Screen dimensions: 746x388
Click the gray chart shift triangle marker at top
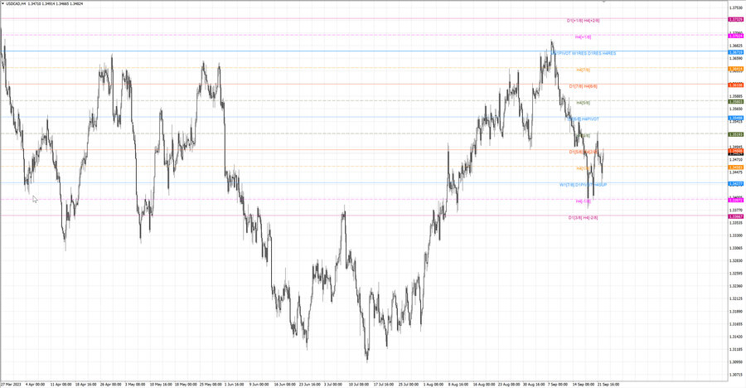point(603,2)
